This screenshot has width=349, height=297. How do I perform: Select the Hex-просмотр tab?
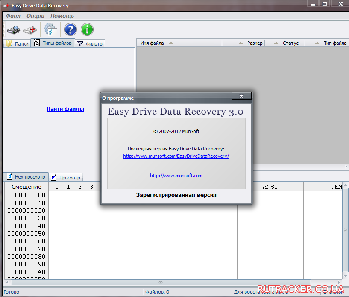(x=26, y=177)
